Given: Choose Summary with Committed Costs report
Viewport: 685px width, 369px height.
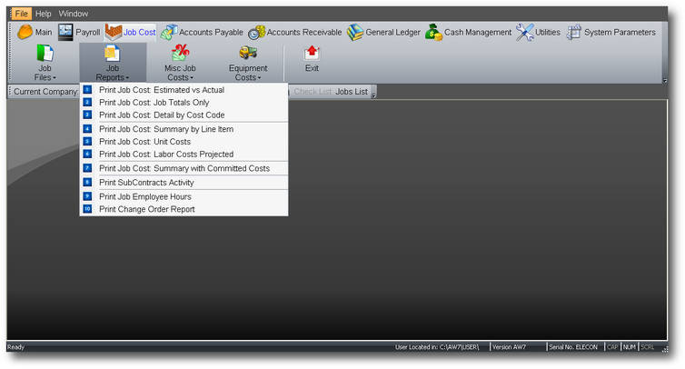Looking at the screenshot, I should coord(184,168).
